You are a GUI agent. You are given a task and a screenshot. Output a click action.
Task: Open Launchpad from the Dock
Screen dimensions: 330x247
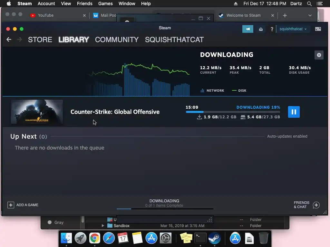(x=80, y=238)
